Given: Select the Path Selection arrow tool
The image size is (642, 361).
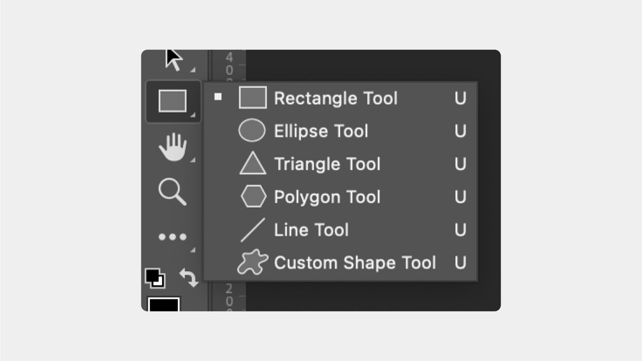Looking at the screenshot, I should pyautogui.click(x=174, y=60).
